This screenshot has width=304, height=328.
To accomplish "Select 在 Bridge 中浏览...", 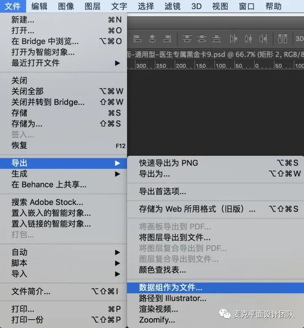I will click(63, 41).
